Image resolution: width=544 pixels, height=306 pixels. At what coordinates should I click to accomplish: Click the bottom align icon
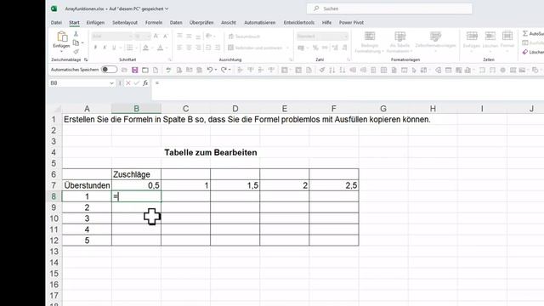coord(198,36)
